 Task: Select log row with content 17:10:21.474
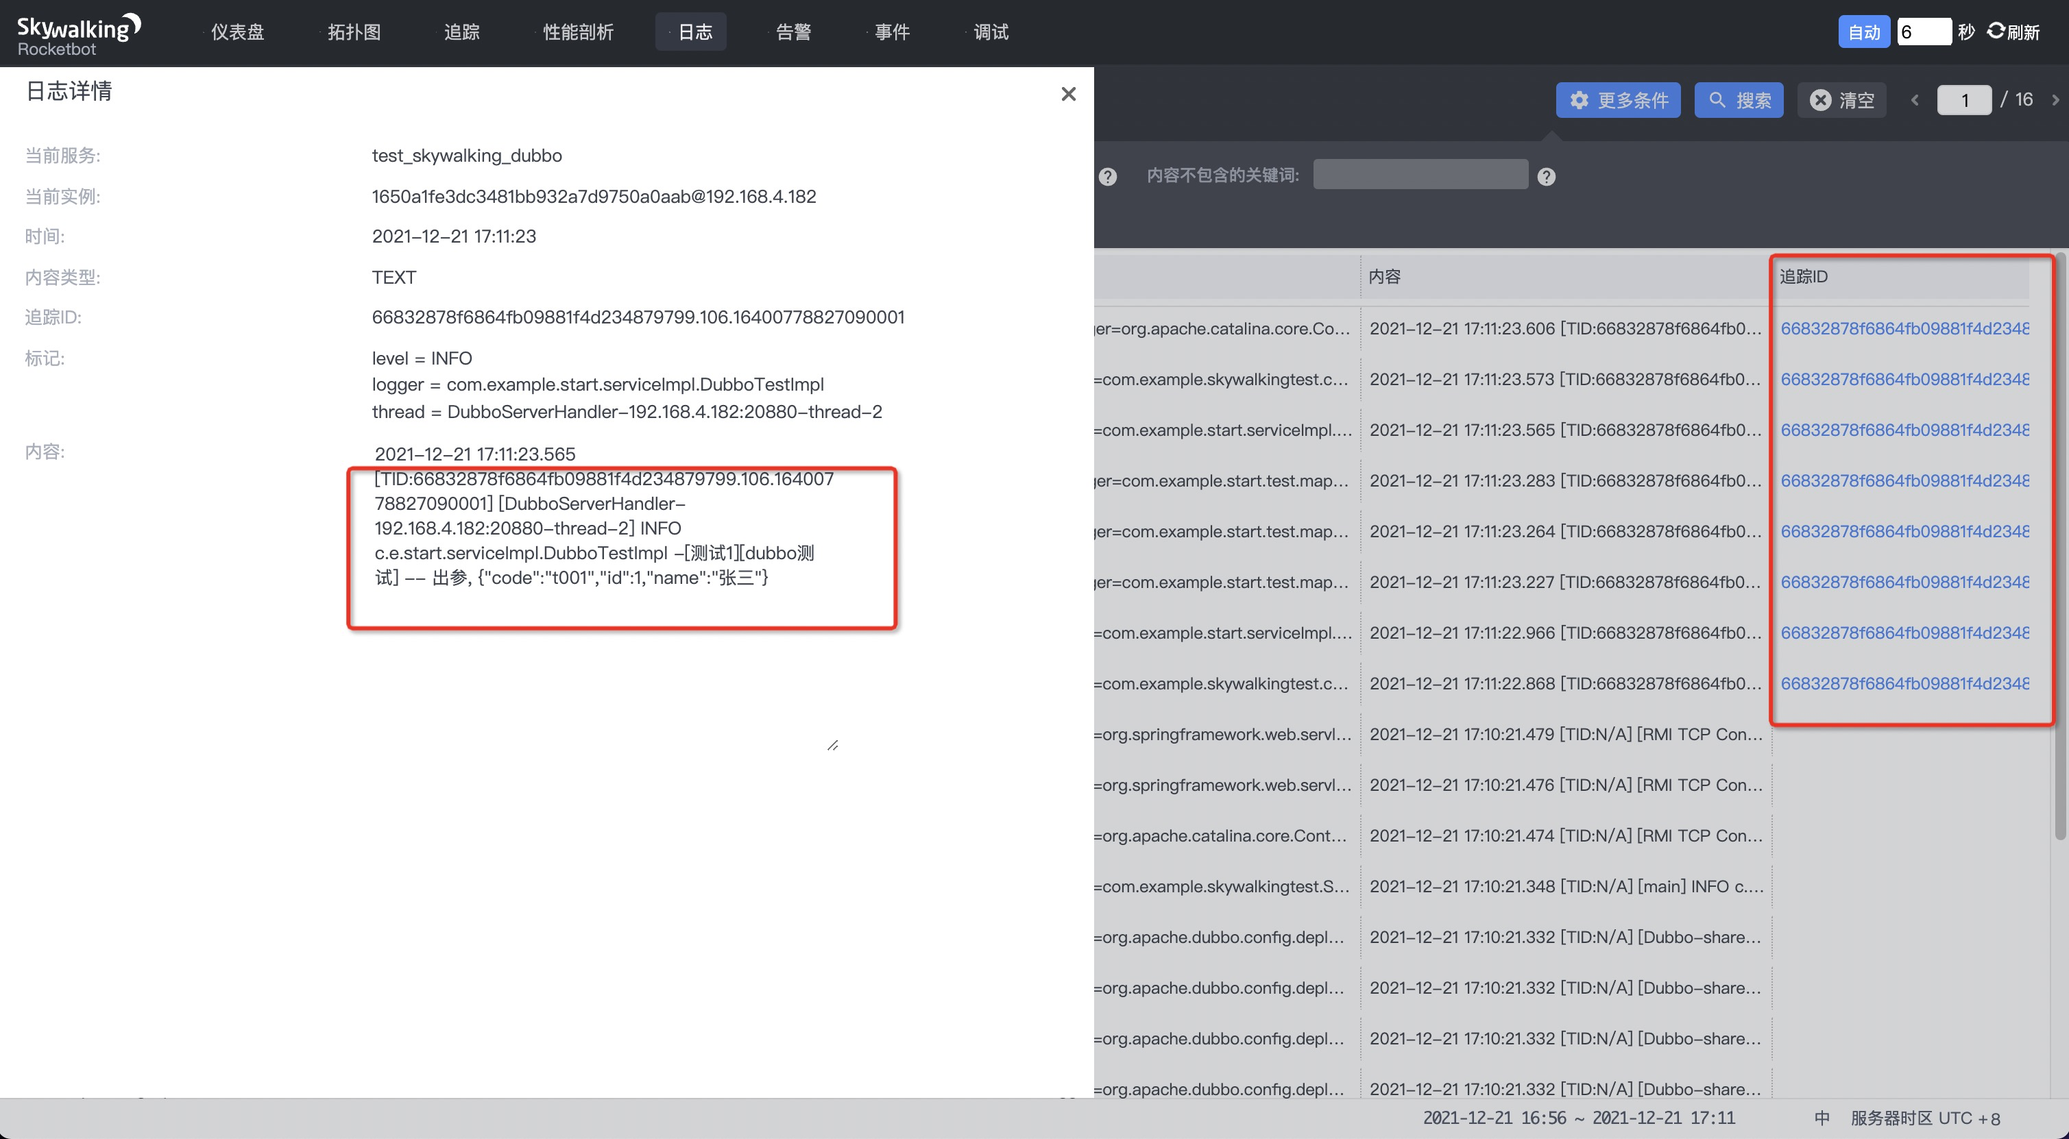coord(1565,835)
